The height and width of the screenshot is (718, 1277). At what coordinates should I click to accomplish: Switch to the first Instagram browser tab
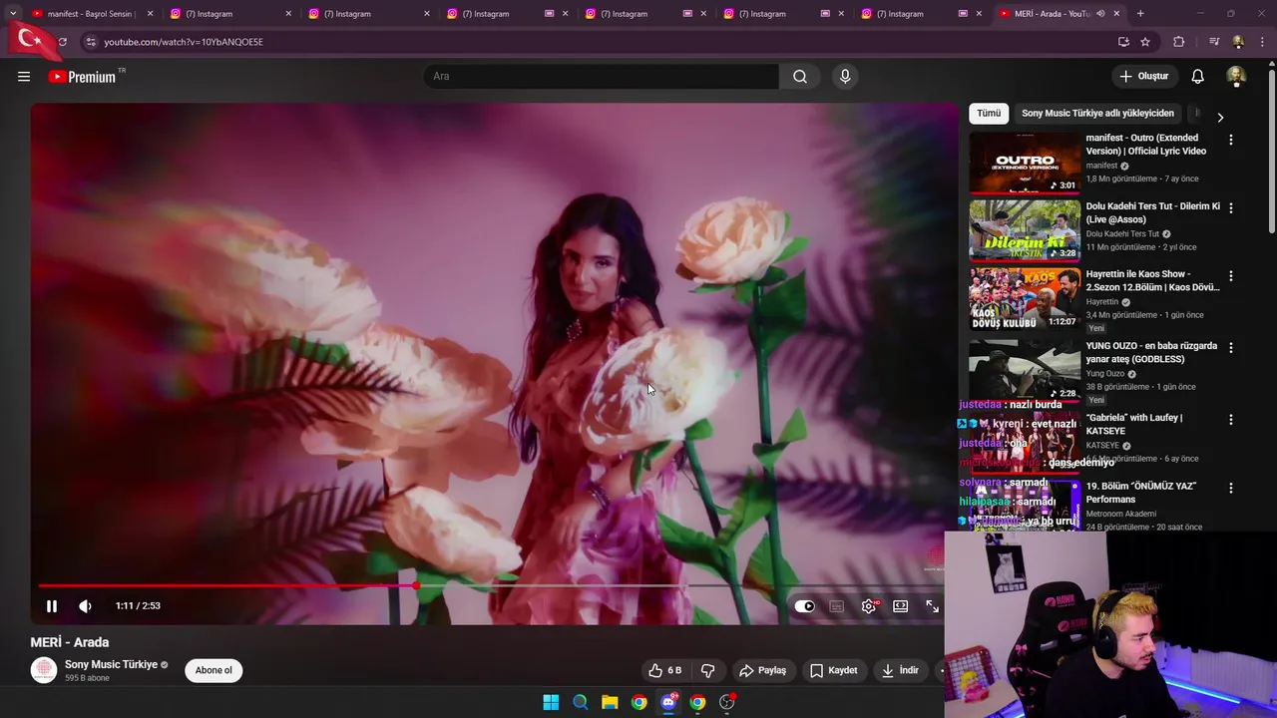click(x=228, y=14)
